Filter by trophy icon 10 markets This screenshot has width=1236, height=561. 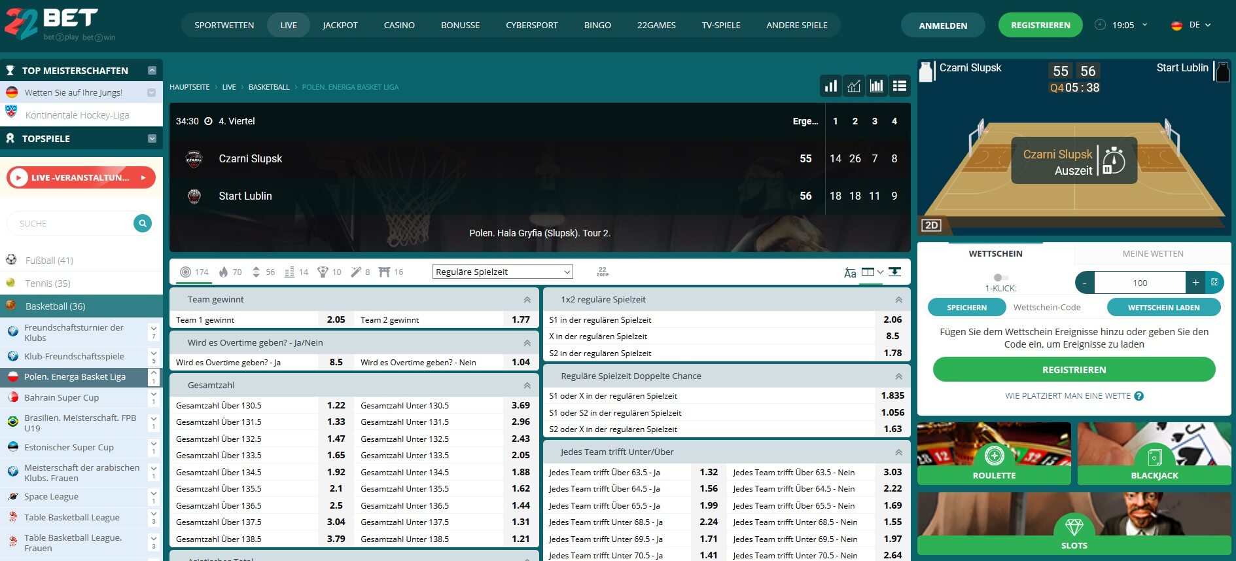[x=329, y=272]
